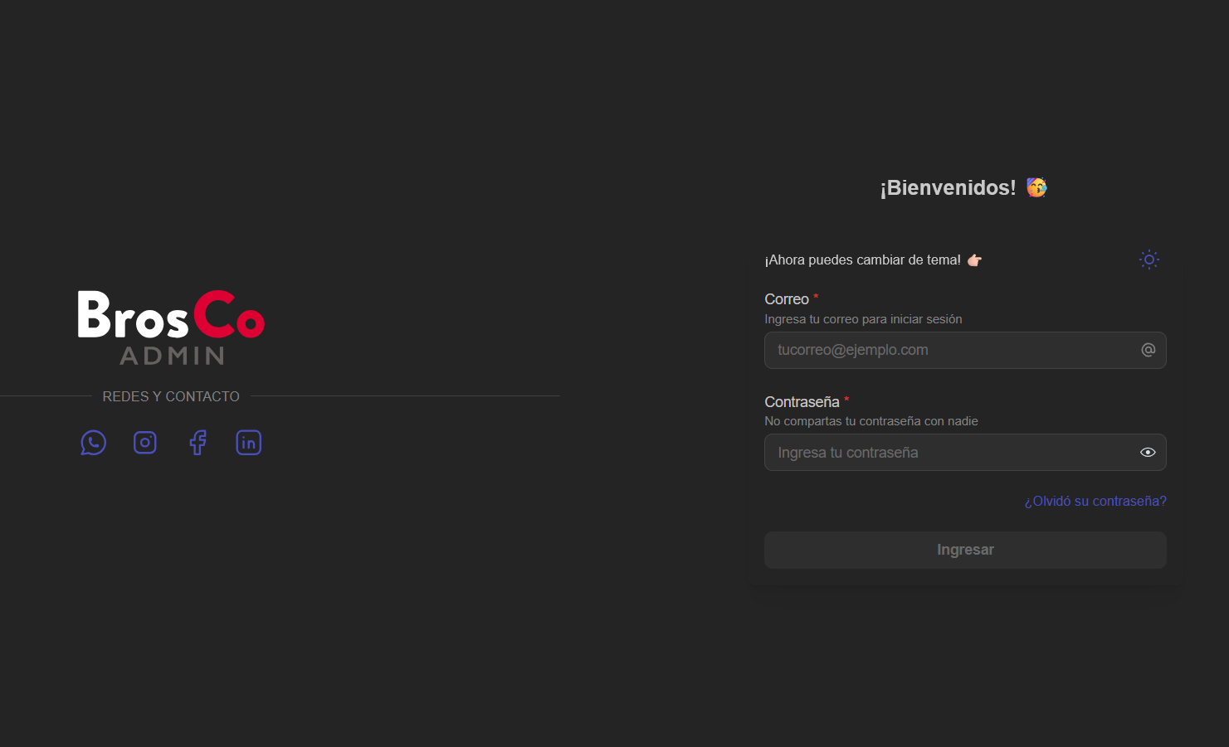
Task: Click the 'Contraseña' field label
Action: 802,402
